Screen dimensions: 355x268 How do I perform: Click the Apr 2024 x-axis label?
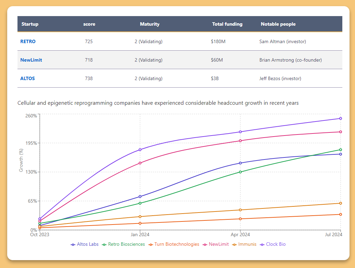tap(240, 234)
